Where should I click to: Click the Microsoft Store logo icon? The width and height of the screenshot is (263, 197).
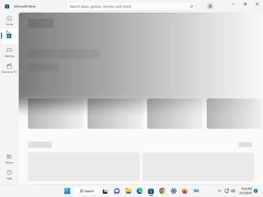pyautogui.click(x=7, y=6)
